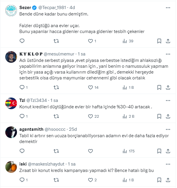
Task: Click the KYKLOP profile avatar
Action: click(11, 57)
